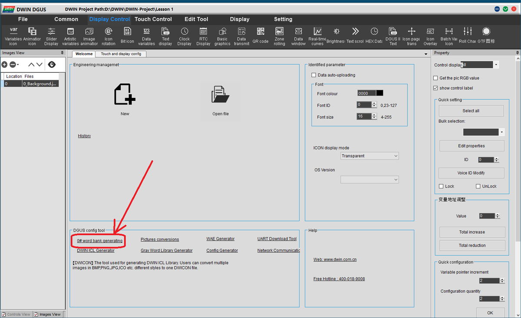This screenshot has width=521, height=318.
Task: Click the Open file folder icon
Action: click(221, 95)
